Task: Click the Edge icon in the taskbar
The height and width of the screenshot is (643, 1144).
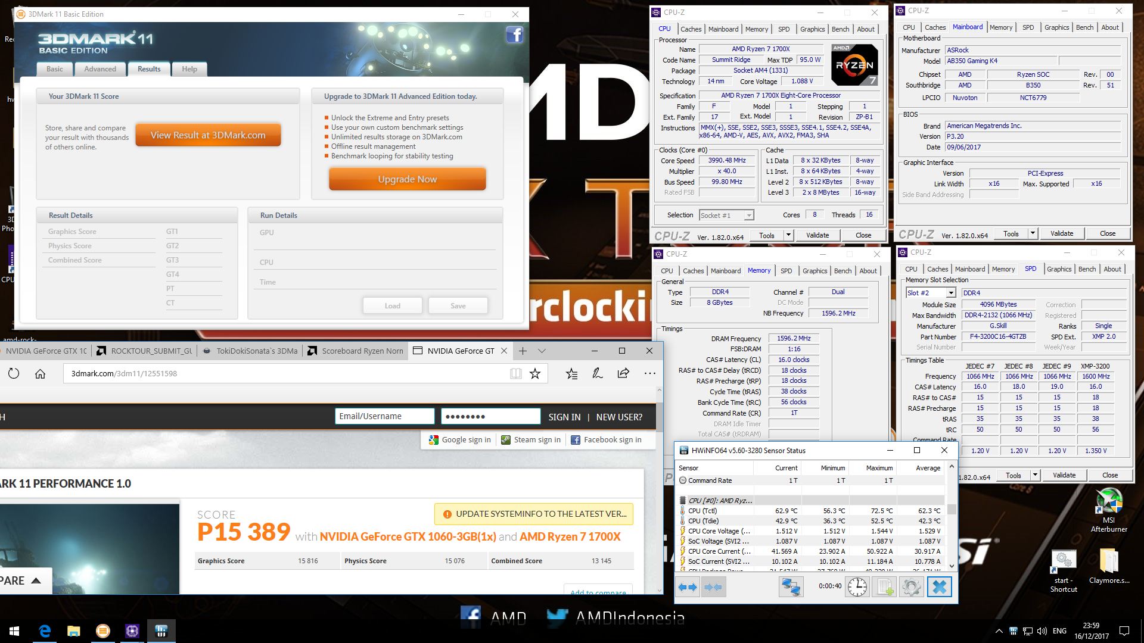Action: (45, 630)
